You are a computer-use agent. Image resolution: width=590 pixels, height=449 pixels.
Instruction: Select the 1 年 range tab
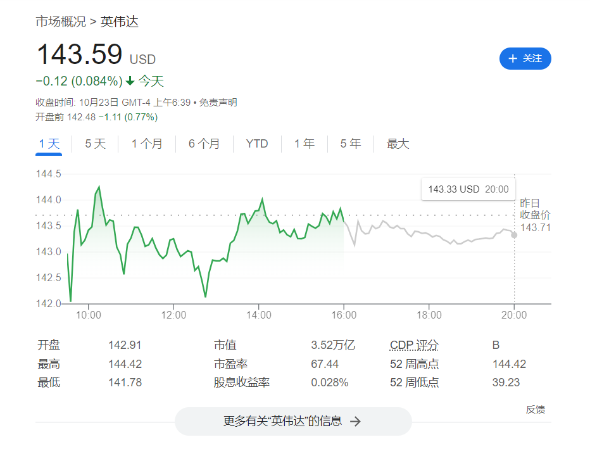pyautogui.click(x=304, y=144)
